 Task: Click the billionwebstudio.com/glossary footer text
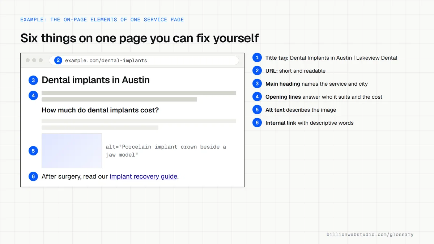click(370, 235)
